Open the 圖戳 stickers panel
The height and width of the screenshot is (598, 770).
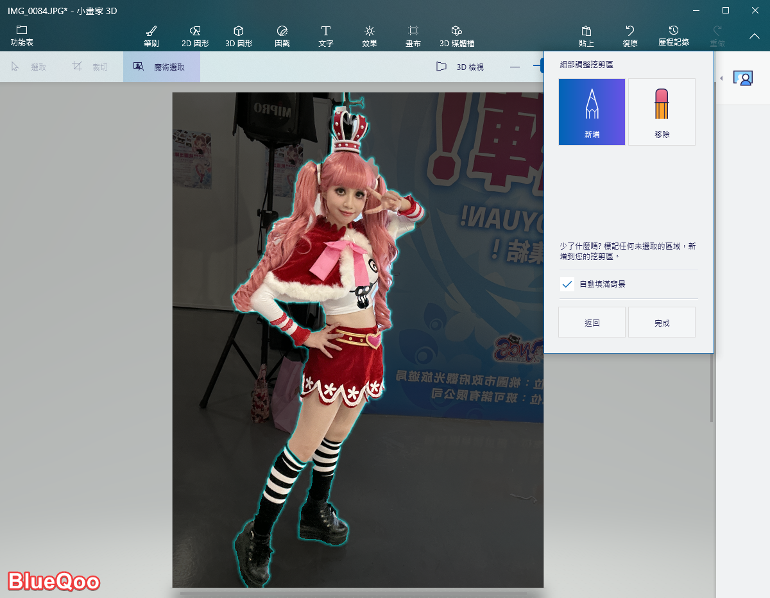282,36
